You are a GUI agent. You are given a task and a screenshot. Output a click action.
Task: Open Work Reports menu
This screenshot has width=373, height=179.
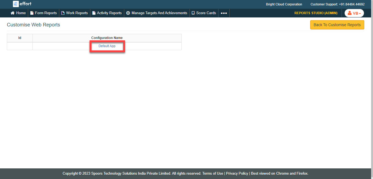[x=75, y=13]
